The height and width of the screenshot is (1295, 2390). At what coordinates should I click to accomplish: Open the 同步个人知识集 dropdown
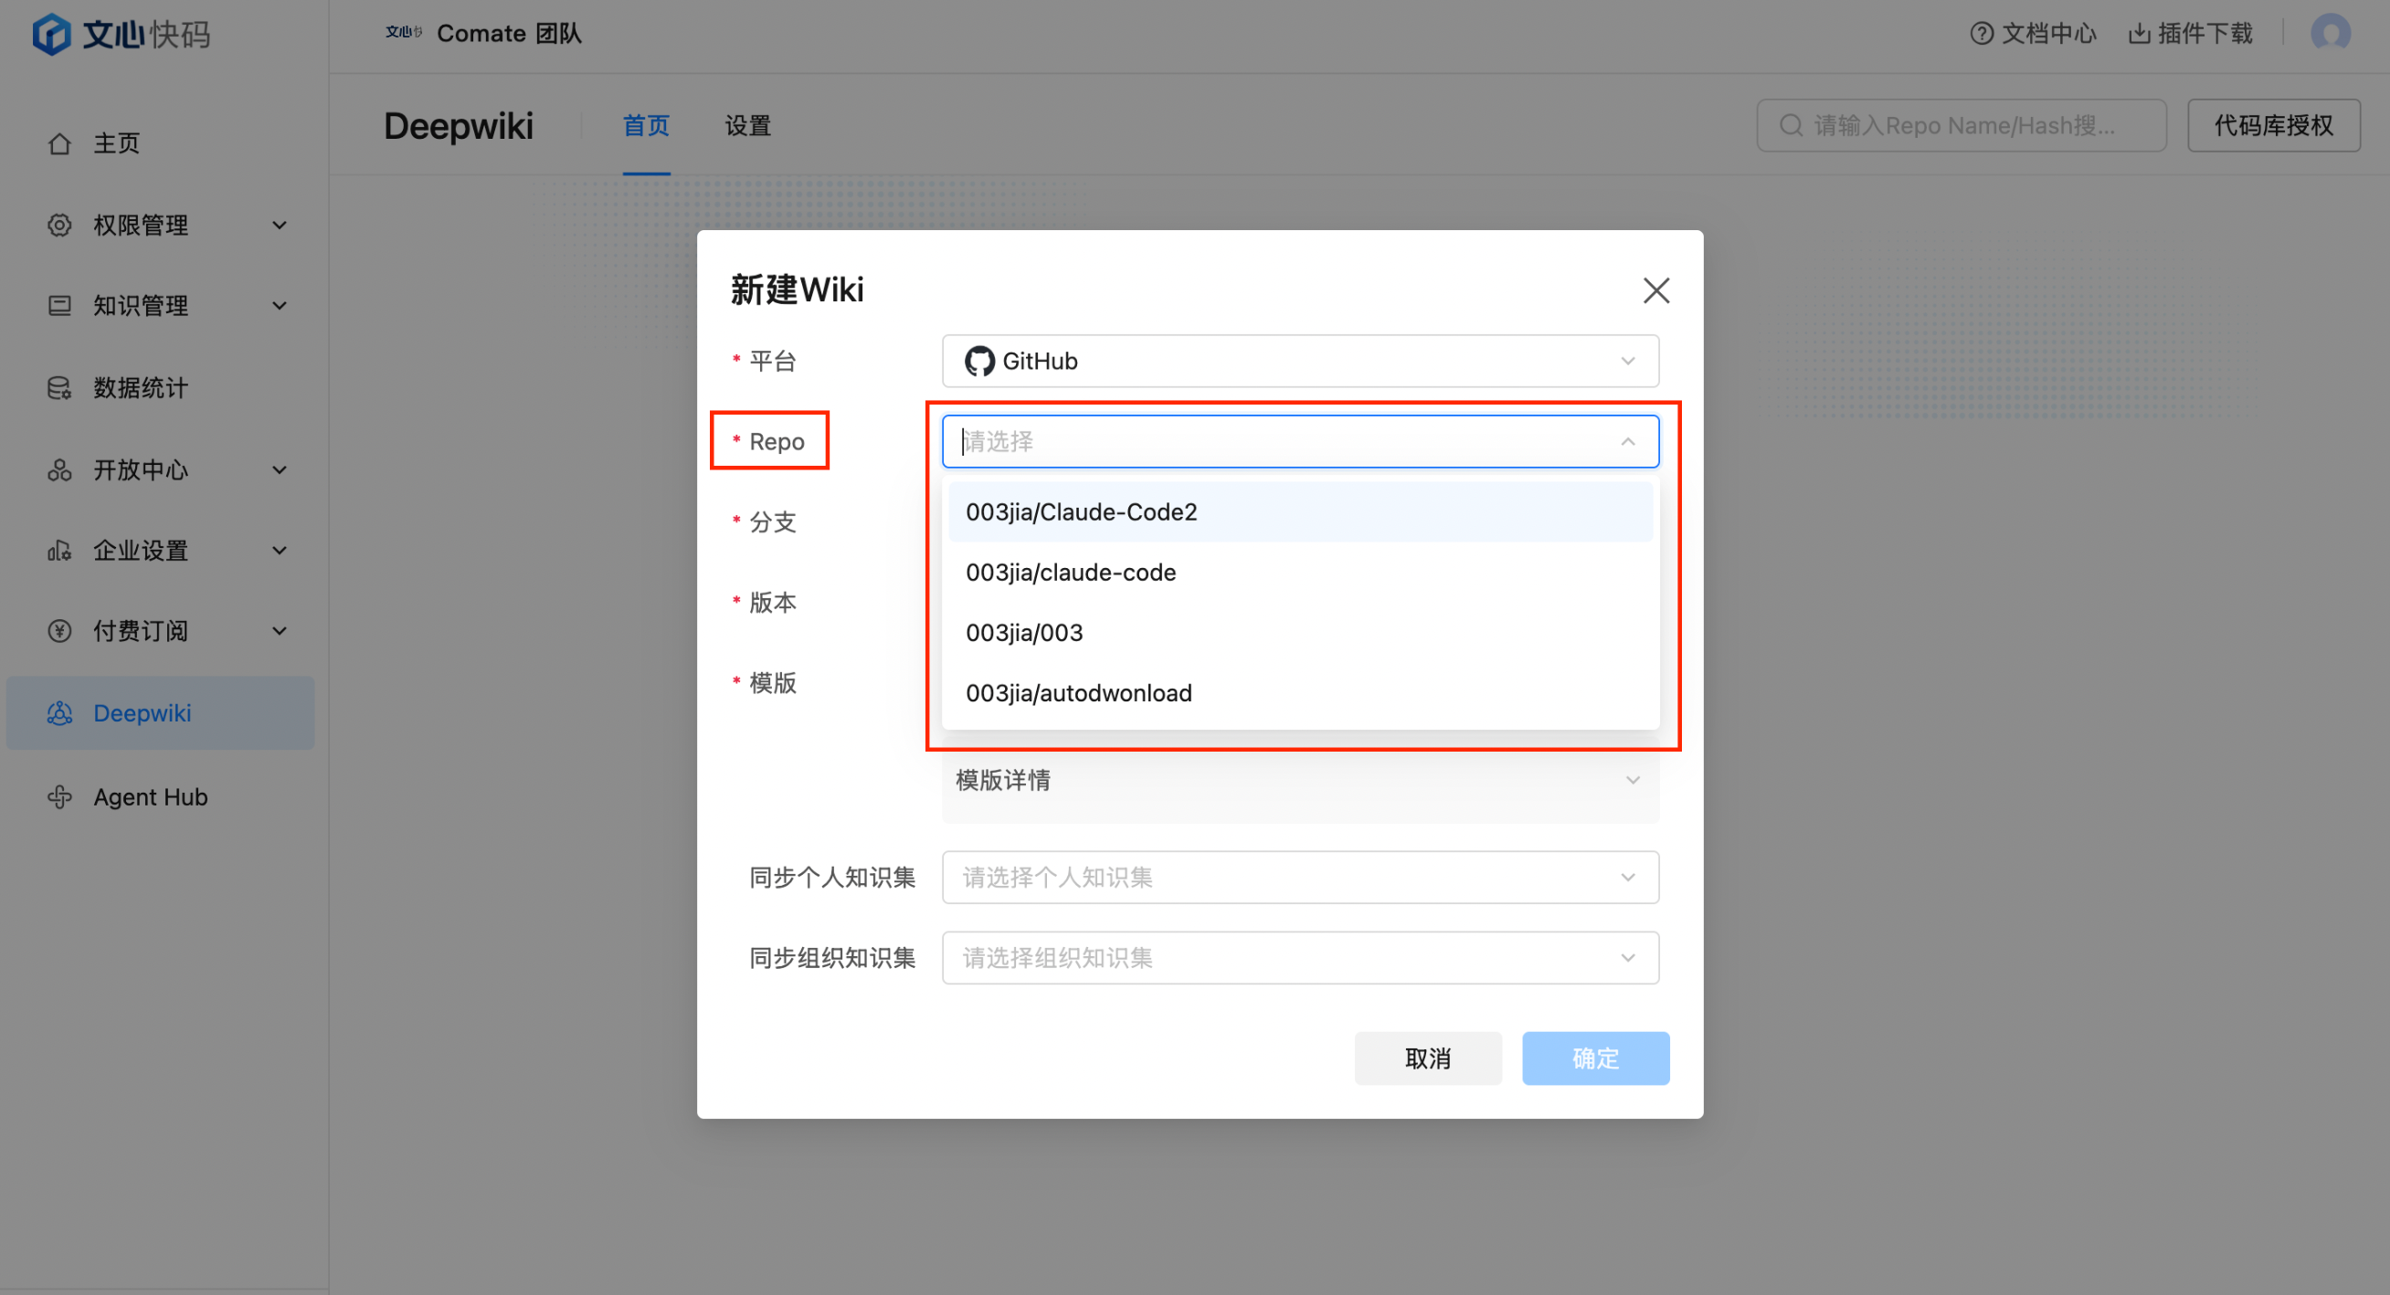tap(1300, 878)
